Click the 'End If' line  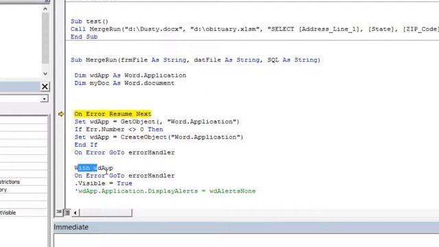click(x=86, y=145)
